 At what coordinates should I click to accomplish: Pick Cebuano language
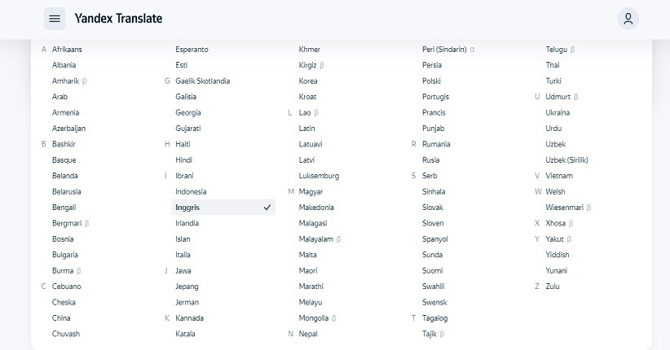[67, 287]
